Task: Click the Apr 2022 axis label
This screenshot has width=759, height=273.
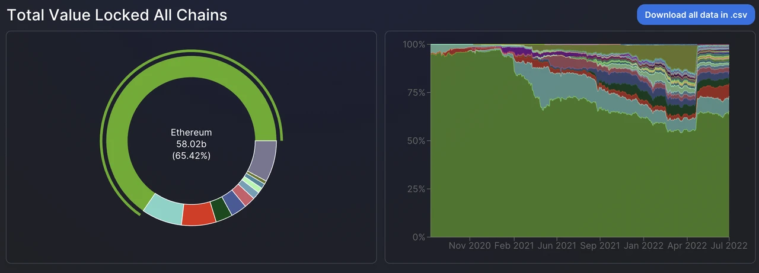Action: click(x=687, y=245)
